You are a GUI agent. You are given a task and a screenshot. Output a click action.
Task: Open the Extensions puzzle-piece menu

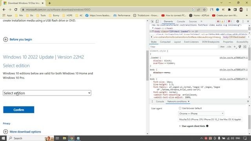pos(229,9)
